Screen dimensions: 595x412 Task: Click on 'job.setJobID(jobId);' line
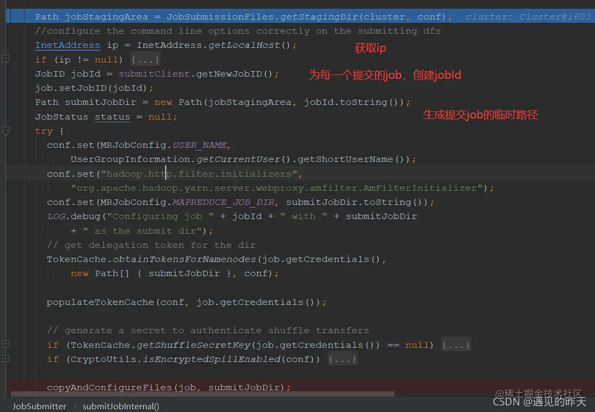[x=94, y=88]
